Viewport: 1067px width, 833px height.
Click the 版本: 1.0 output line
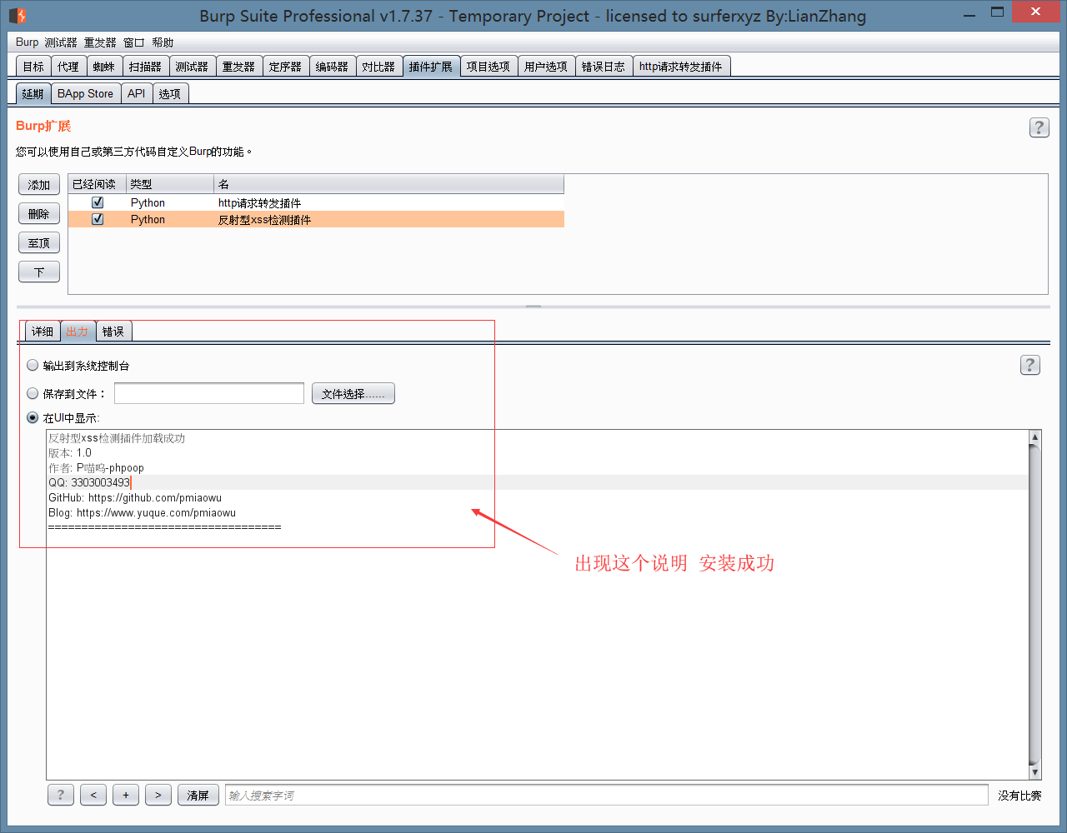coord(70,452)
